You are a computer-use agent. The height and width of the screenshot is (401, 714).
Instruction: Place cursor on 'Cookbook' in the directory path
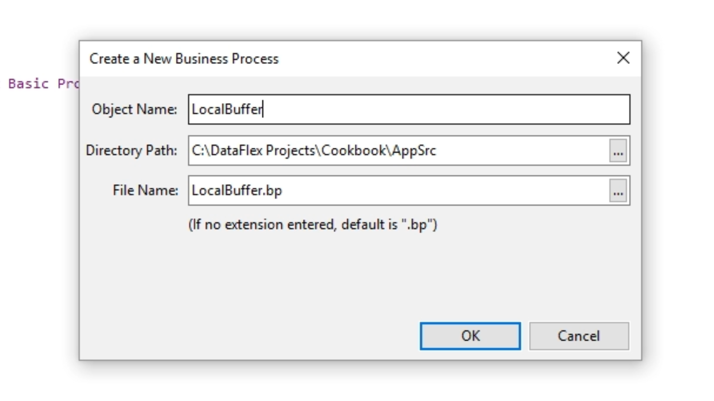353,150
